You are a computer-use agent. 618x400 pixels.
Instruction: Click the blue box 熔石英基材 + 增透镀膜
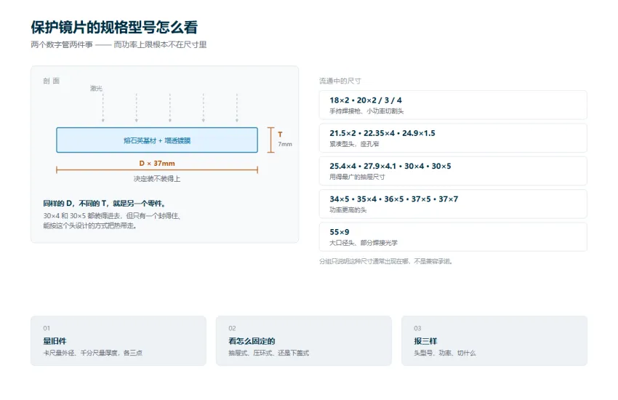pos(157,140)
